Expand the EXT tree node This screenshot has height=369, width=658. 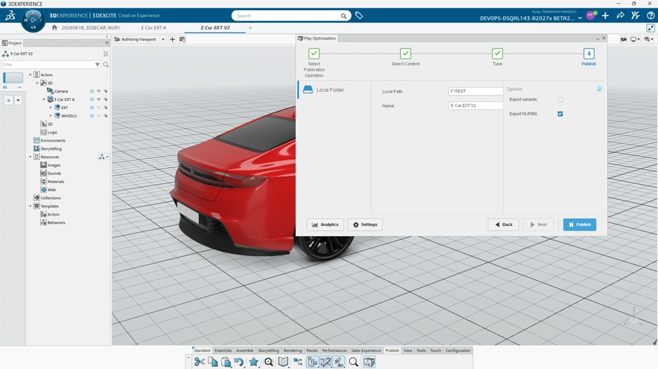pyautogui.click(x=51, y=107)
